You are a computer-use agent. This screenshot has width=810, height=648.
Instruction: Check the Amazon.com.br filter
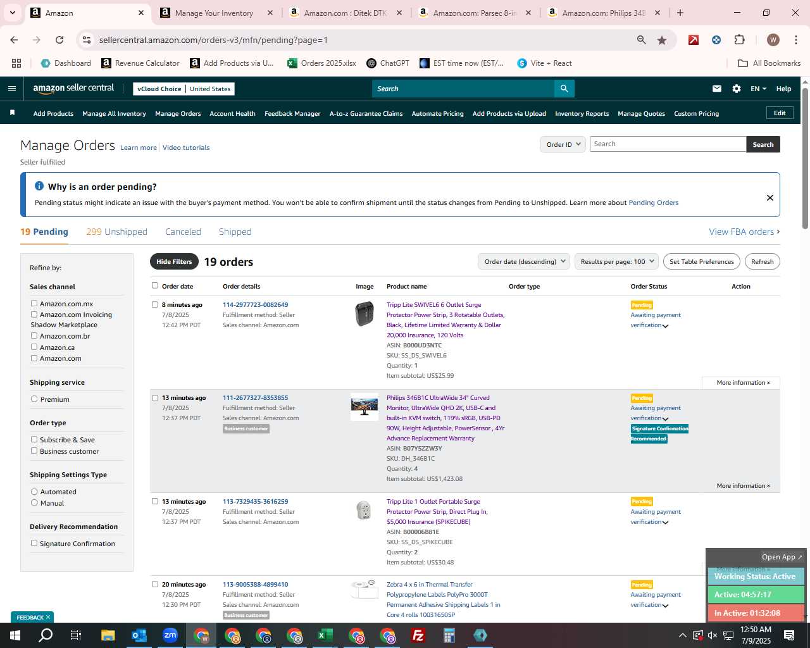click(34, 335)
